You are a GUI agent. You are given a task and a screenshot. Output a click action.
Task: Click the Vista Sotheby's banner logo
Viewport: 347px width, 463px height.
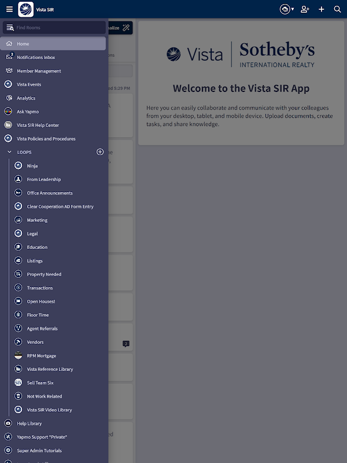241,55
